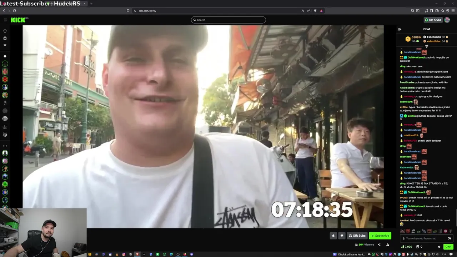Click username tomthai in chat
This screenshot has height=257, width=457.
tap(405, 220)
